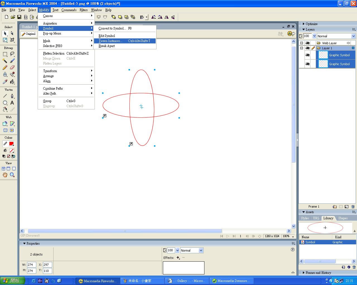357x285 pixels.
Task: Select the bitmap Pencil tool
Action: [5, 67]
